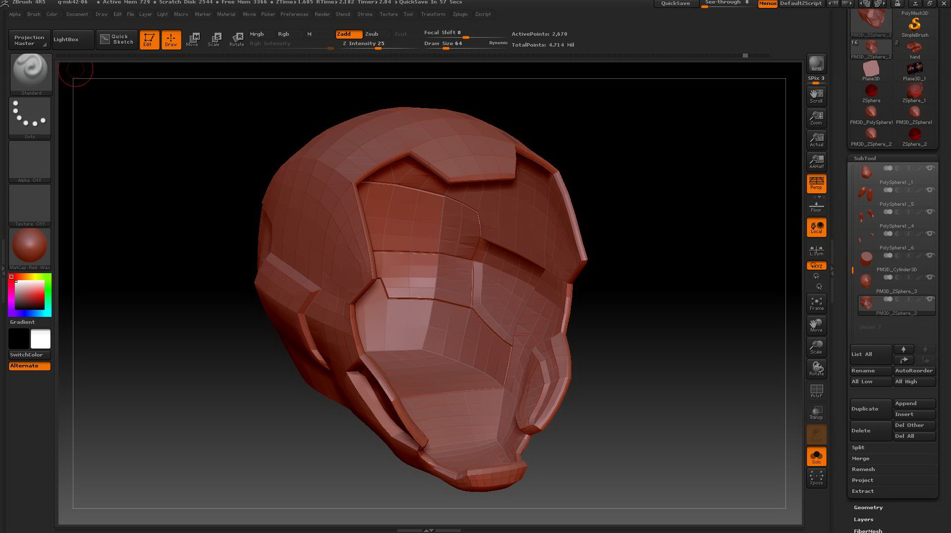Activate the top-shelf Scale mode button
Image resolution: width=951 pixels, height=533 pixels.
point(215,39)
